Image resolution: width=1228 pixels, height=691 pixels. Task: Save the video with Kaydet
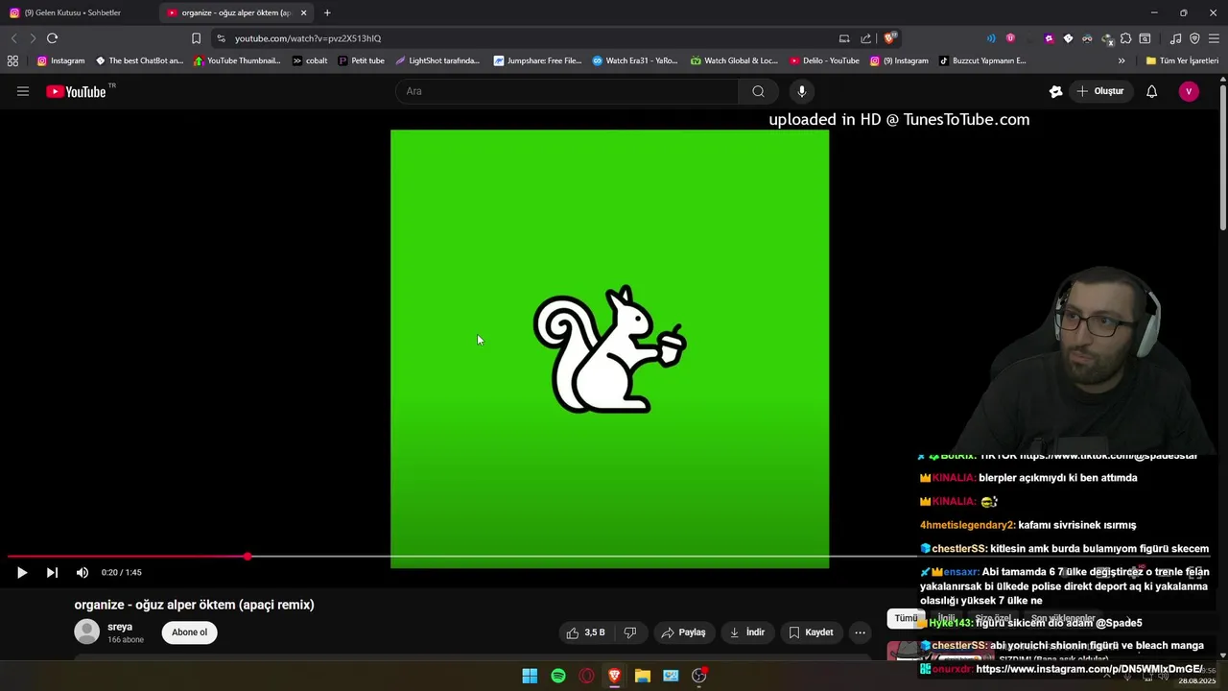click(x=811, y=632)
